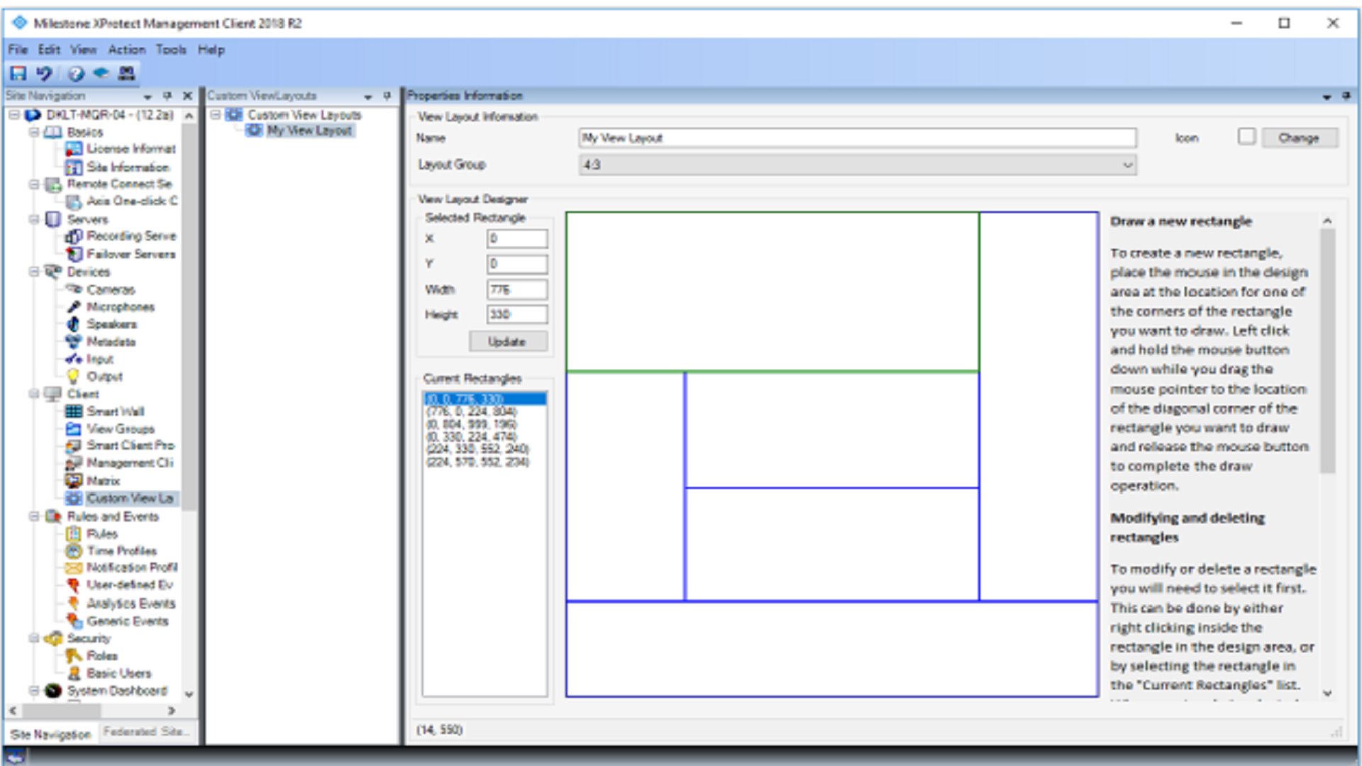The width and height of the screenshot is (1362, 766).
Task: Click the License Information icon
Action: point(74,149)
